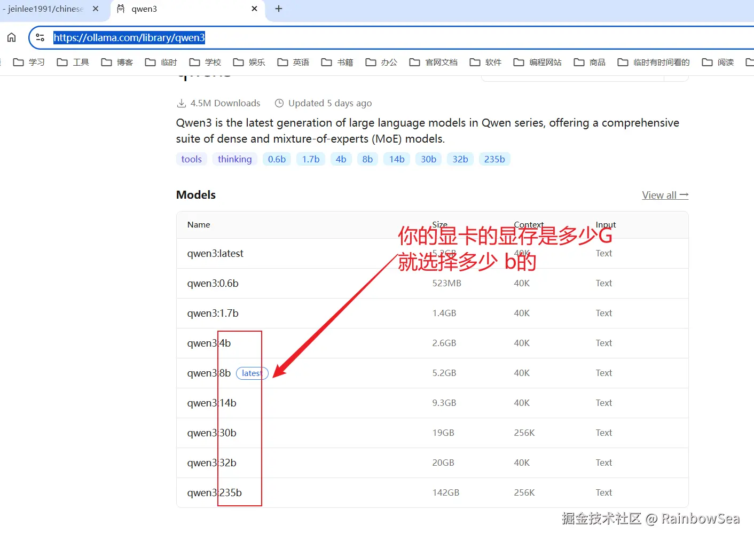
Task: Click the Name column header
Action: click(199, 225)
